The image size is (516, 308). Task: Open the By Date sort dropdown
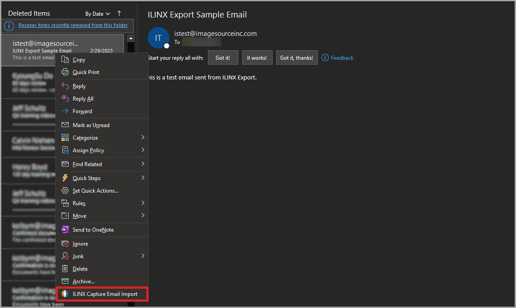pyautogui.click(x=97, y=14)
